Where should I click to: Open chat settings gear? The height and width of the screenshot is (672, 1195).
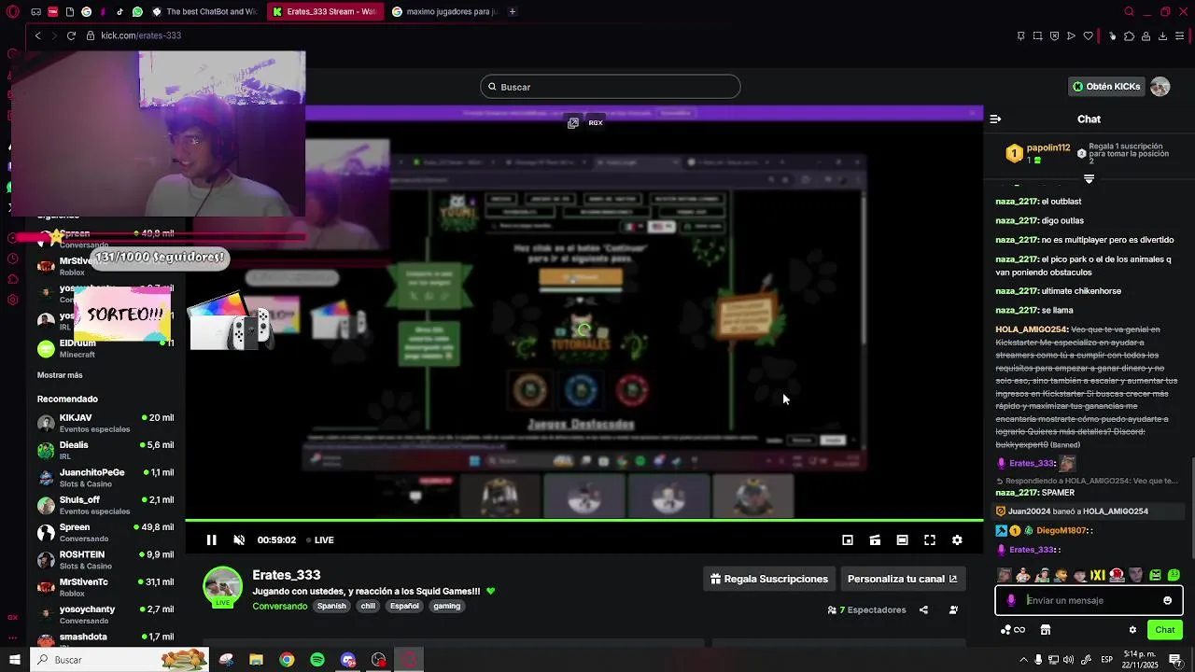(x=1132, y=630)
